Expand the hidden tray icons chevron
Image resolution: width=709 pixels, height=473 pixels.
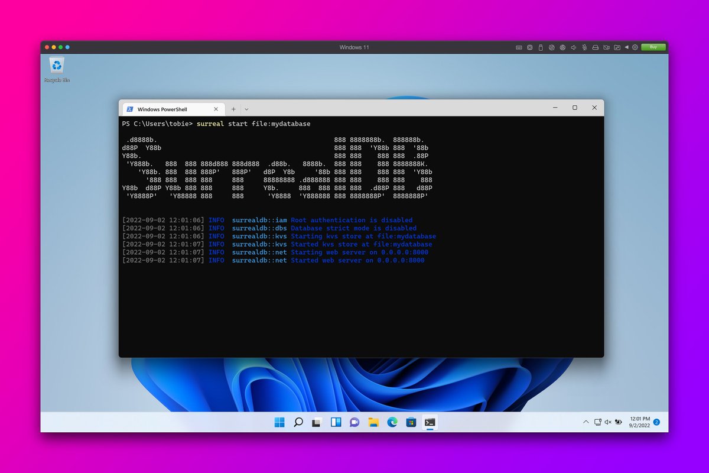586,422
